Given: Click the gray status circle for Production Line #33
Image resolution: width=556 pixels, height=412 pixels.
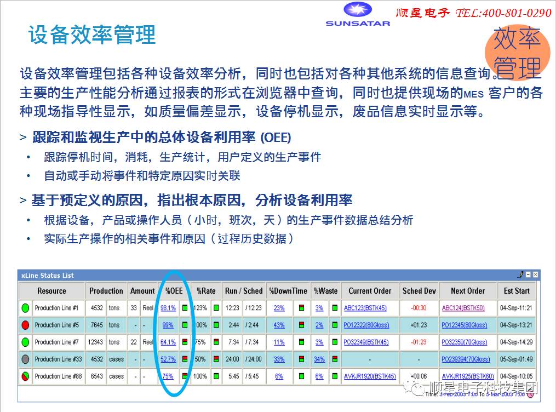Looking at the screenshot, I should pyautogui.click(x=25, y=359).
